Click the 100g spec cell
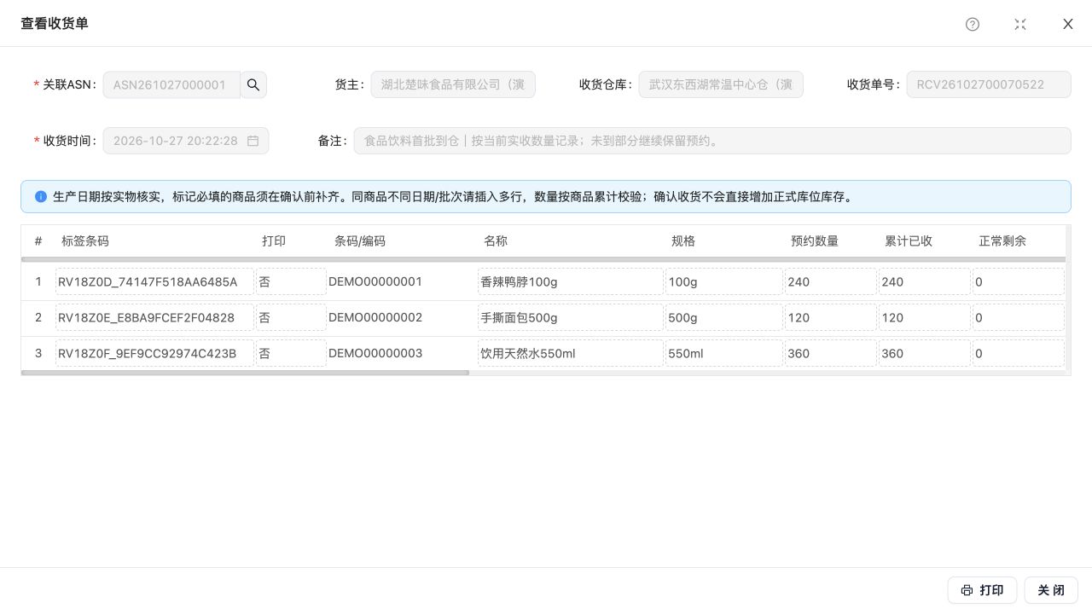The image size is (1092, 614). pyautogui.click(x=724, y=281)
